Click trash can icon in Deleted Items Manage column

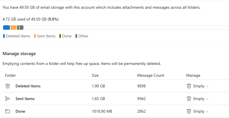pos(189,86)
